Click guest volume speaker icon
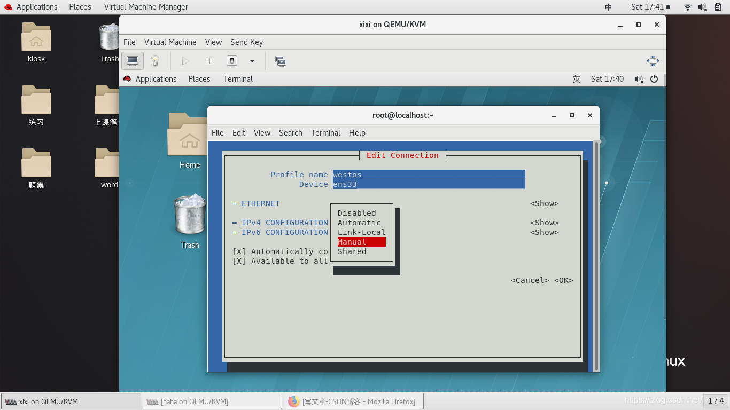 (x=639, y=79)
